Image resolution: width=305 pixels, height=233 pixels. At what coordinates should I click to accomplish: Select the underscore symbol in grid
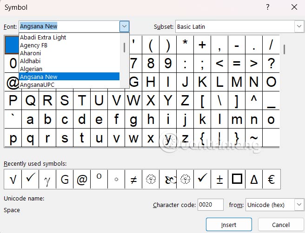(271, 101)
